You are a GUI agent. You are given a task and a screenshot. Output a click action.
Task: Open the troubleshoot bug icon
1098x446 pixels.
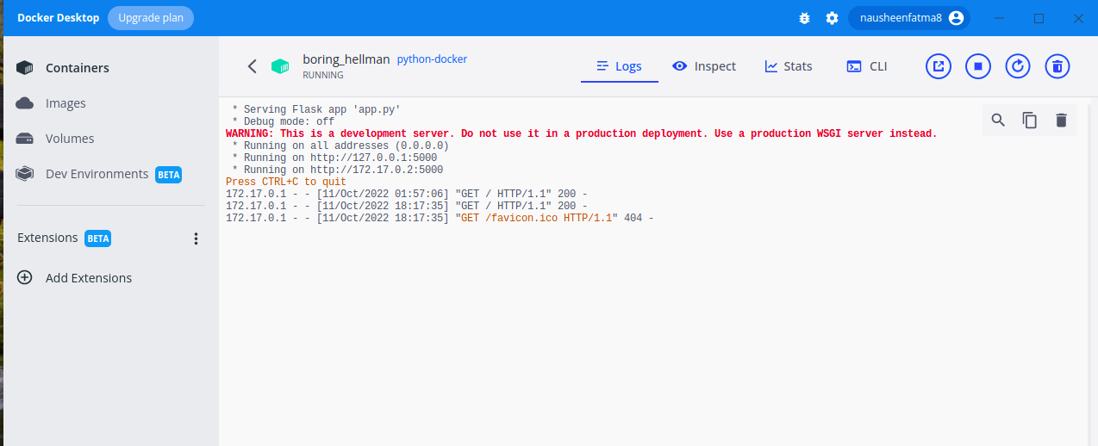(x=804, y=18)
